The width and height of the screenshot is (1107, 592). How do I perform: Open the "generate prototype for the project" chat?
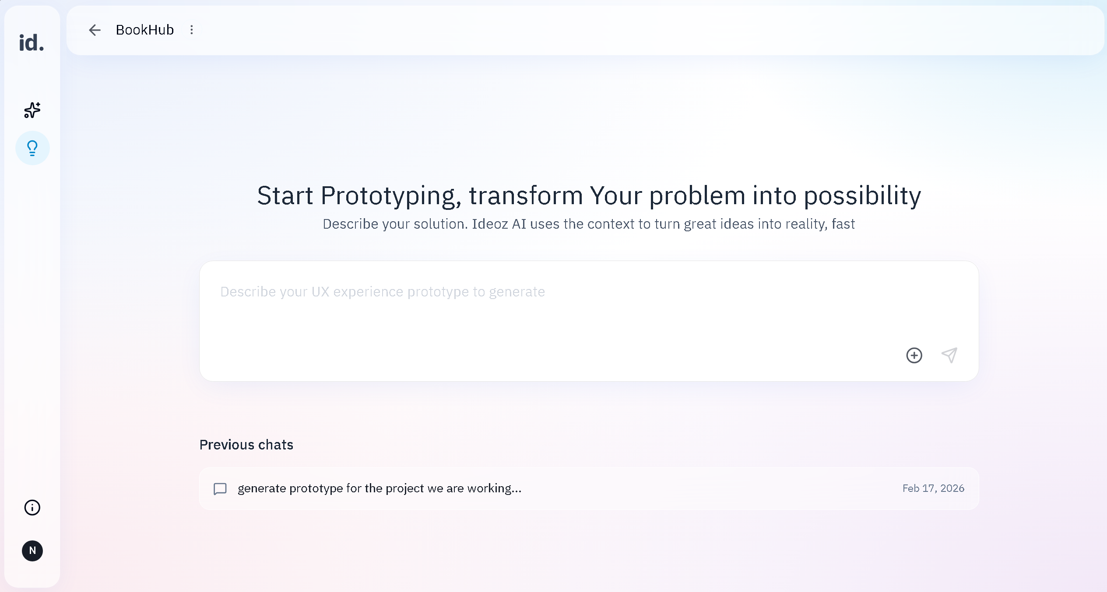pyautogui.click(x=380, y=488)
